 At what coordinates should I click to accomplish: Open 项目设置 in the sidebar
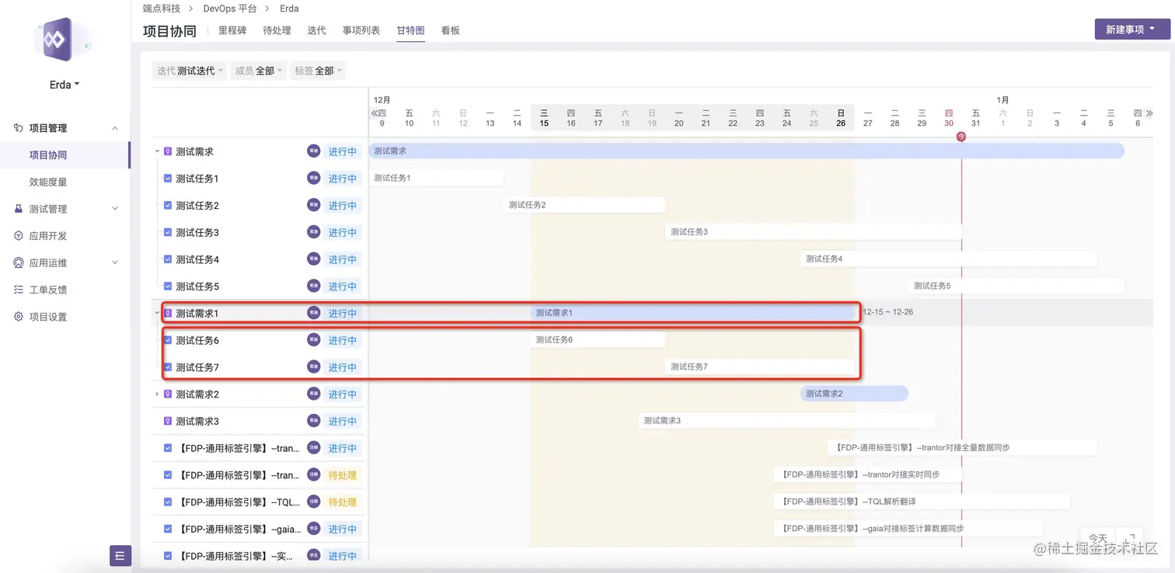tap(47, 316)
